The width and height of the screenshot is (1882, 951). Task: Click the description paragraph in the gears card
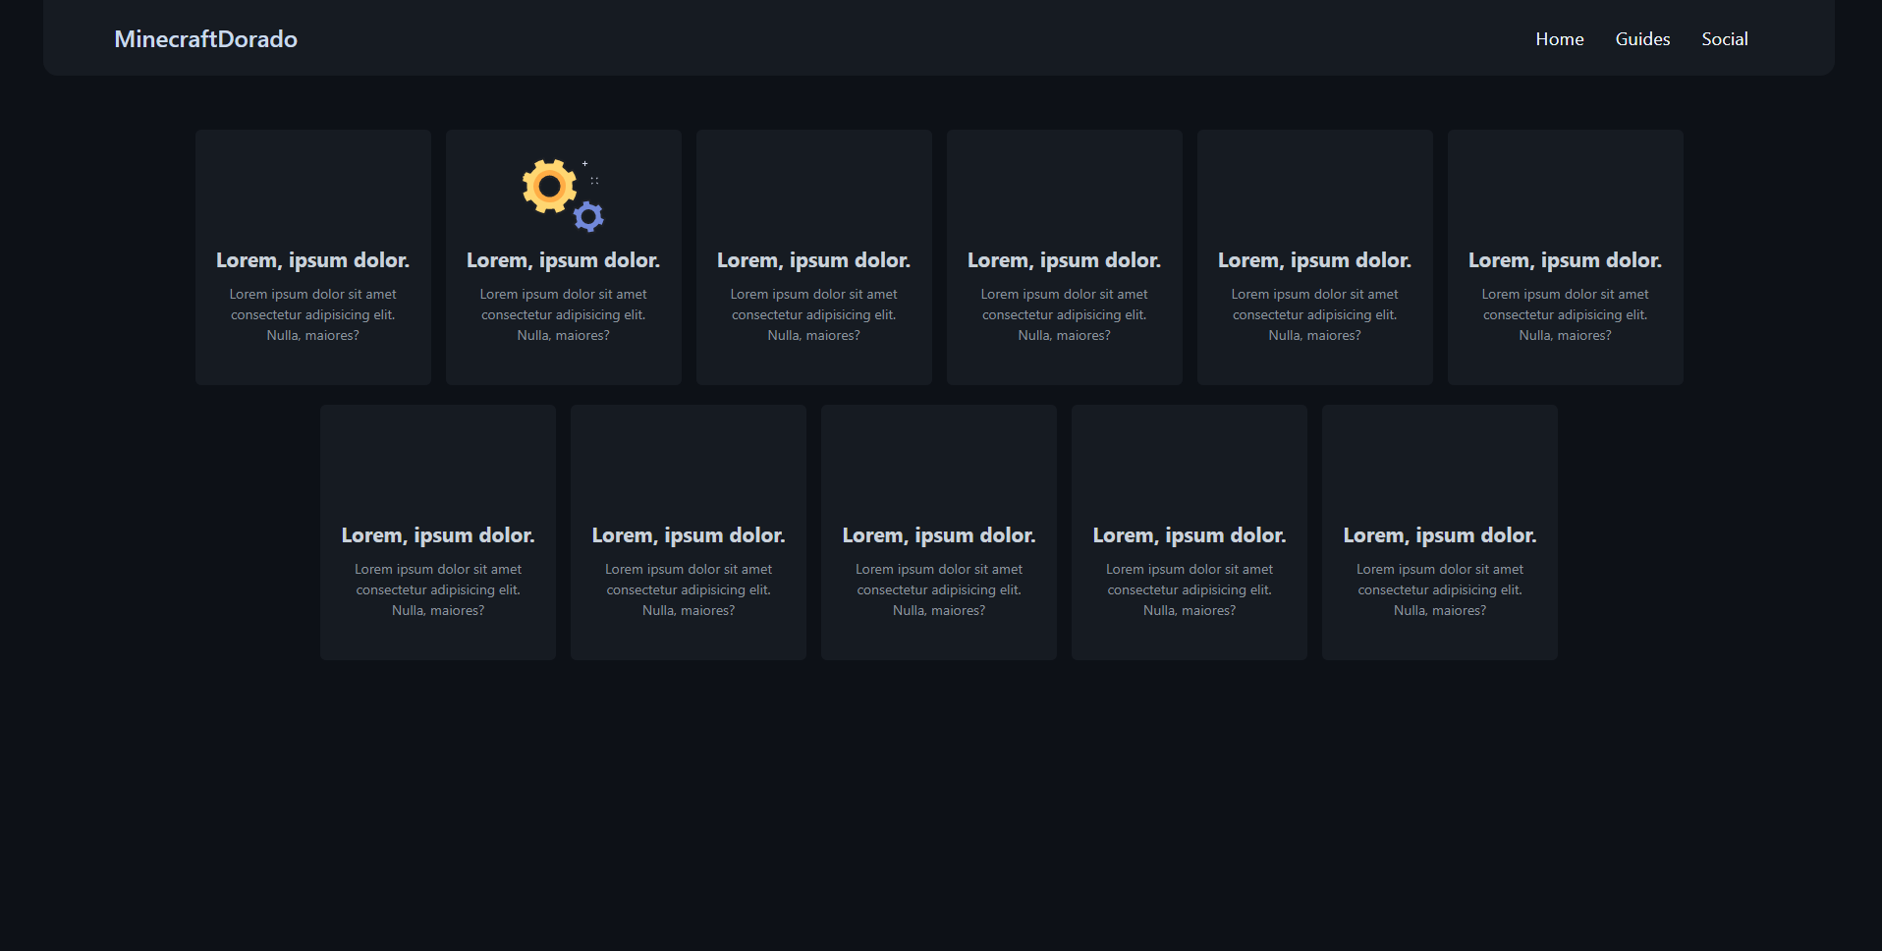point(563,314)
